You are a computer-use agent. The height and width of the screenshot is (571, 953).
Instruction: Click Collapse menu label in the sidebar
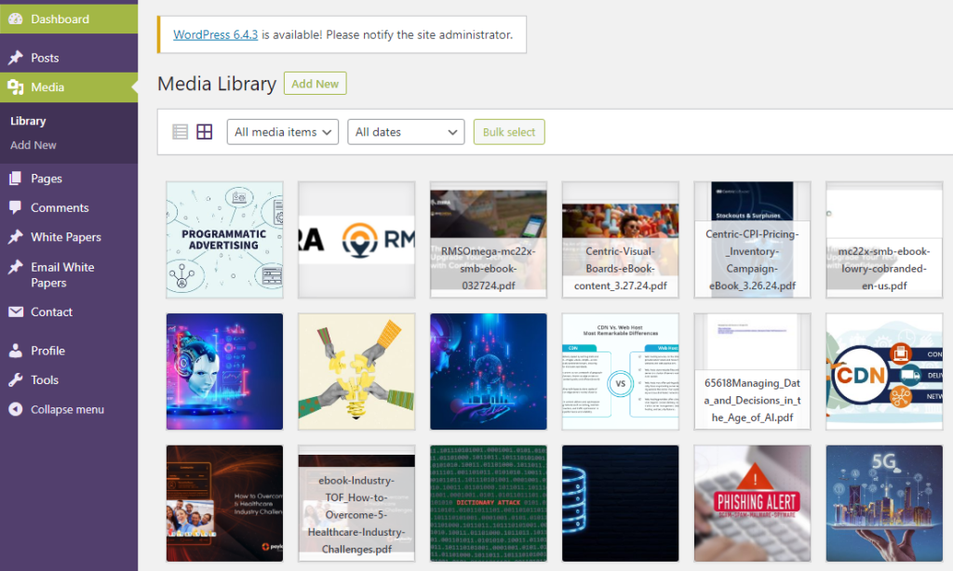click(x=67, y=409)
